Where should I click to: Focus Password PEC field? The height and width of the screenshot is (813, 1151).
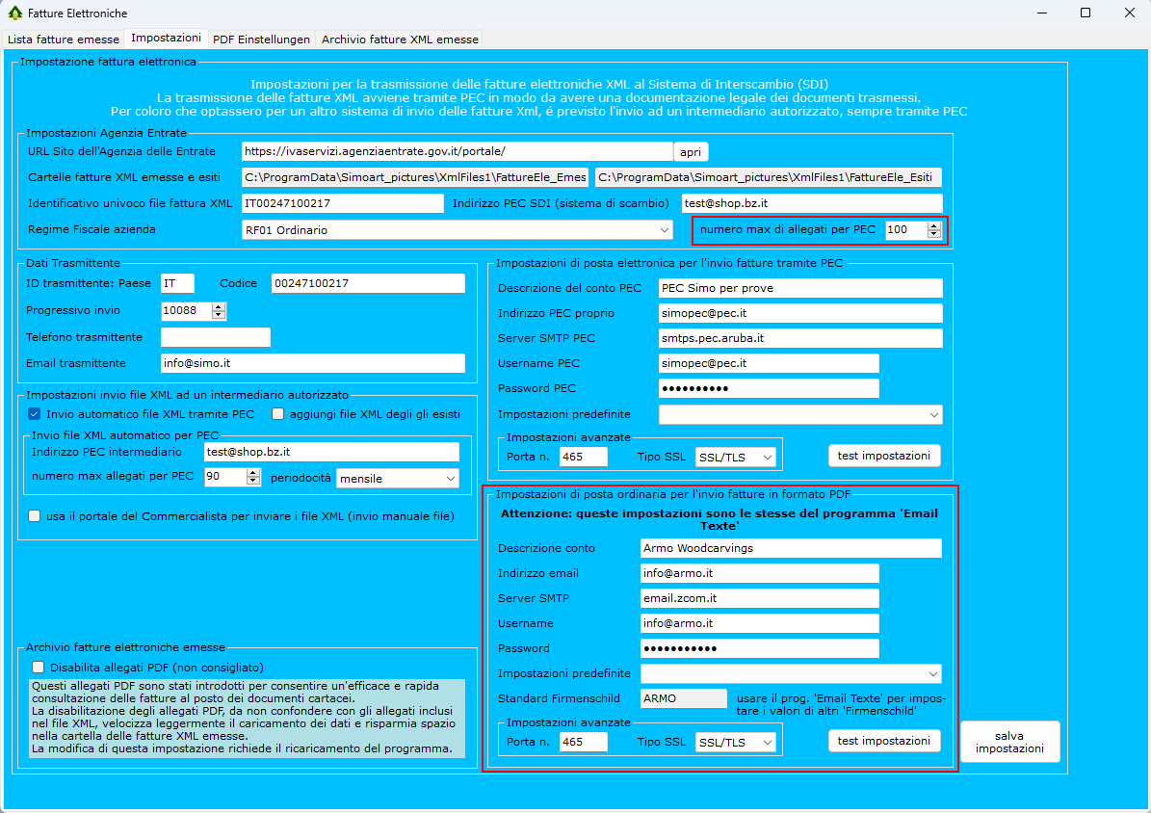click(x=769, y=388)
